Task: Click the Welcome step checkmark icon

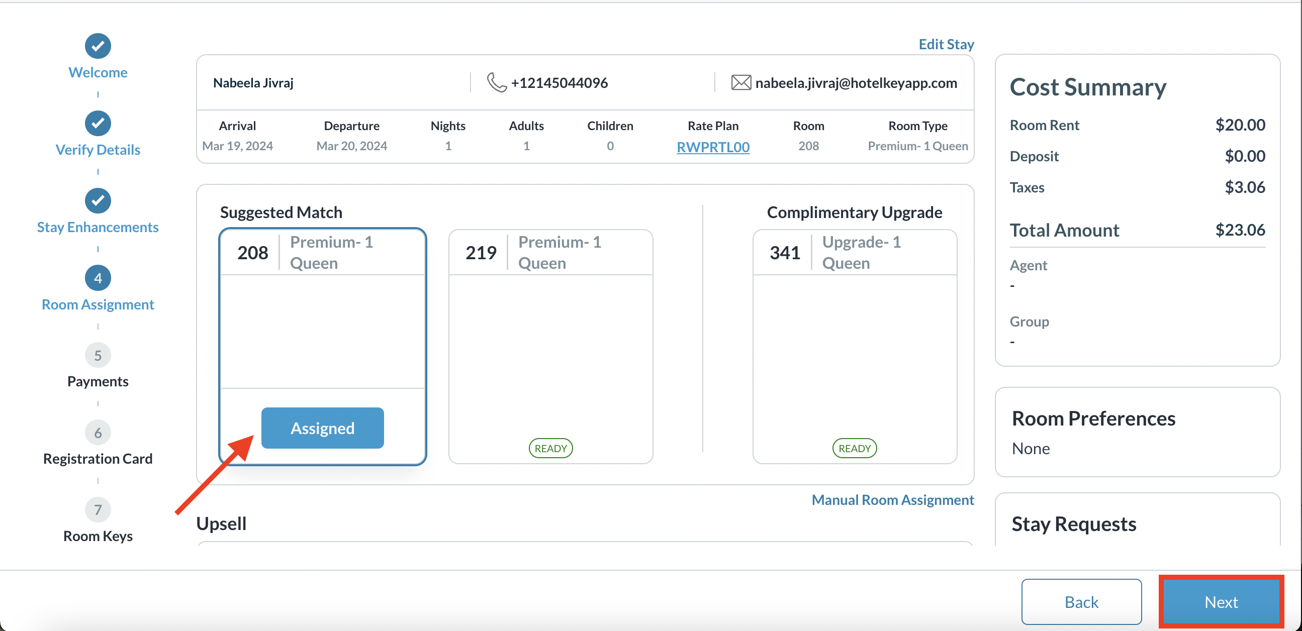Action: click(98, 46)
